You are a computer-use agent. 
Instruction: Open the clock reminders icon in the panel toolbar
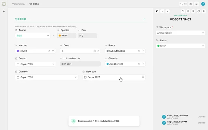click(x=183, y=11)
